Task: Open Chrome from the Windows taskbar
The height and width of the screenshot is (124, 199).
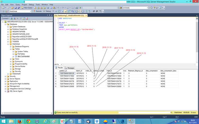Action: point(28,121)
